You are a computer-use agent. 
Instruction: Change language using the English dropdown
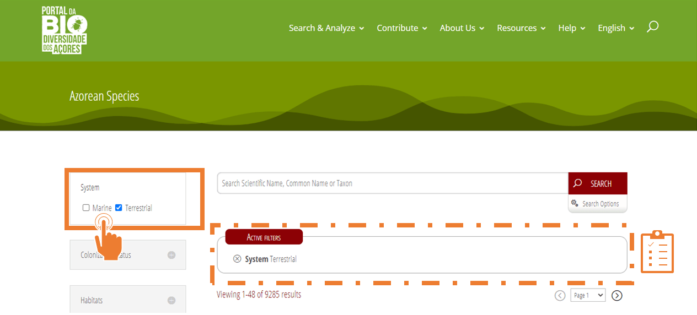pos(616,28)
